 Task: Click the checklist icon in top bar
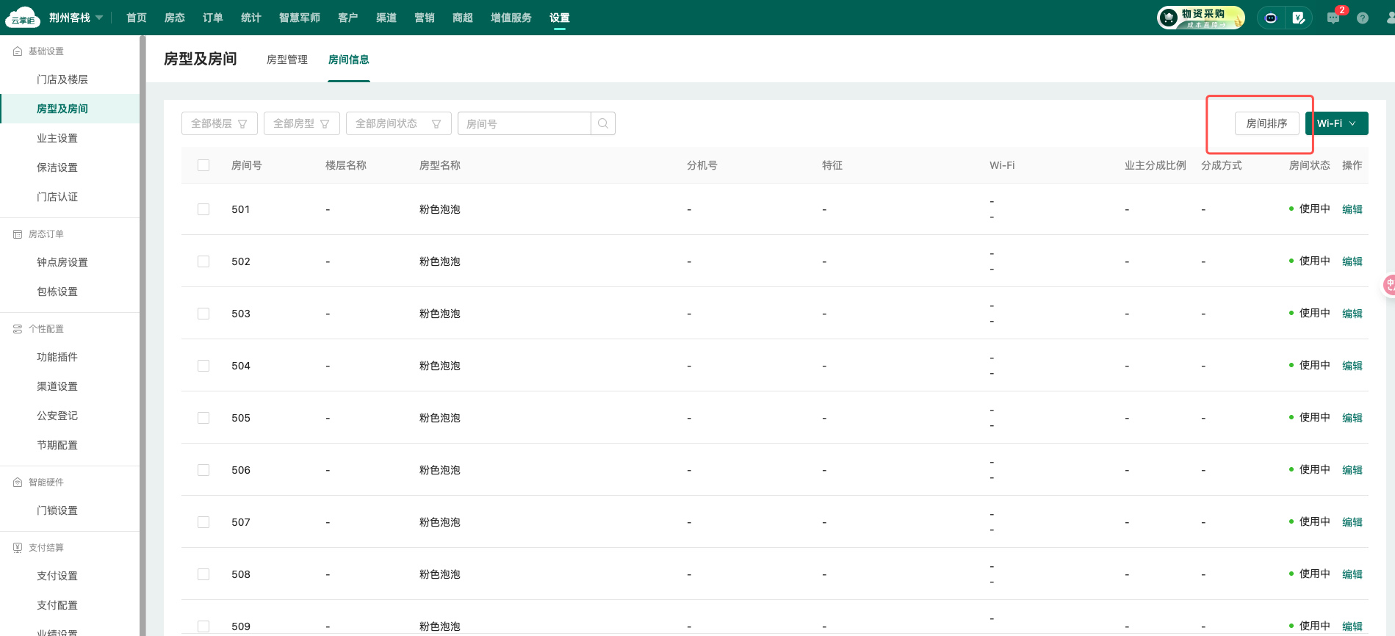click(x=1299, y=18)
